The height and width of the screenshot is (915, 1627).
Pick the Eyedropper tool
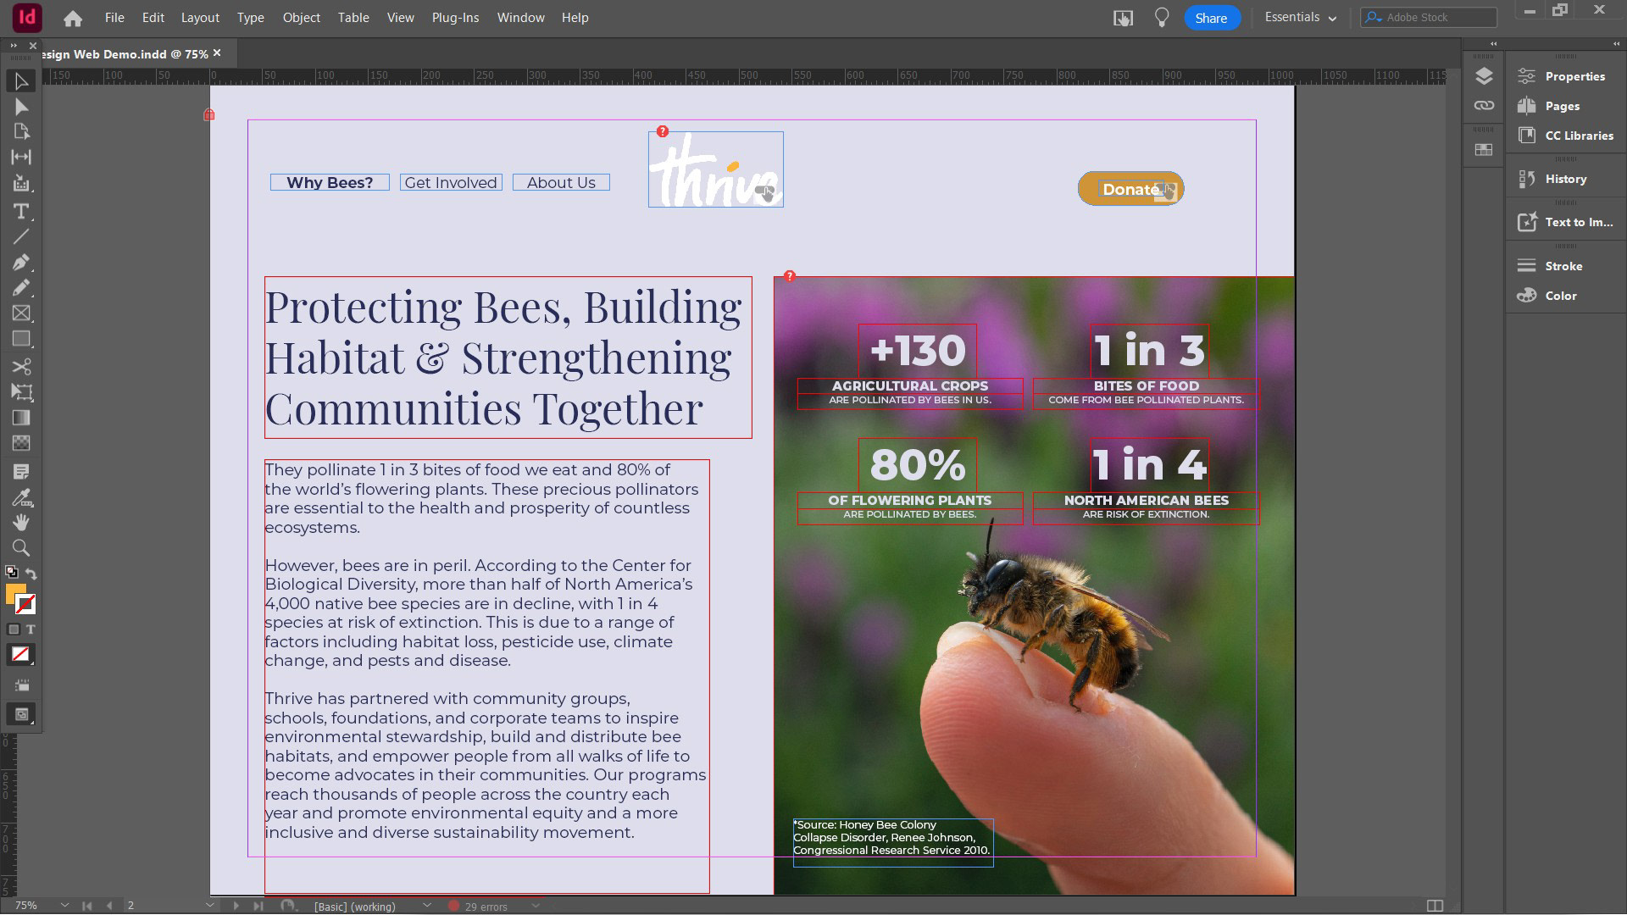21,497
